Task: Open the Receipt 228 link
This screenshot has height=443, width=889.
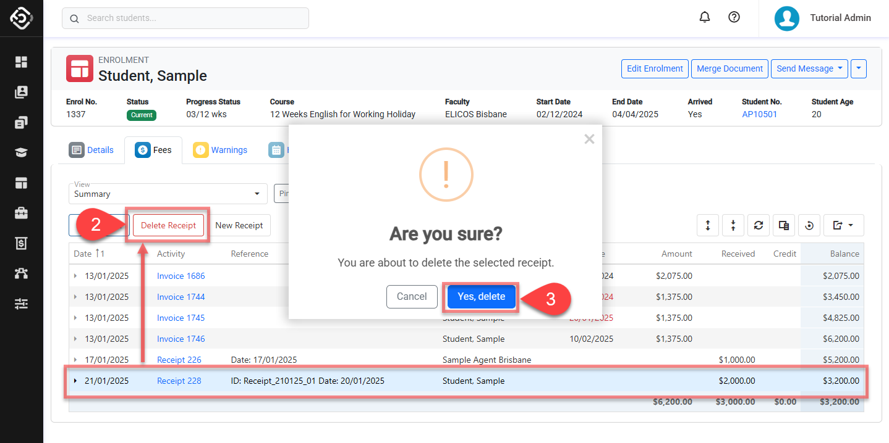Action: point(179,381)
